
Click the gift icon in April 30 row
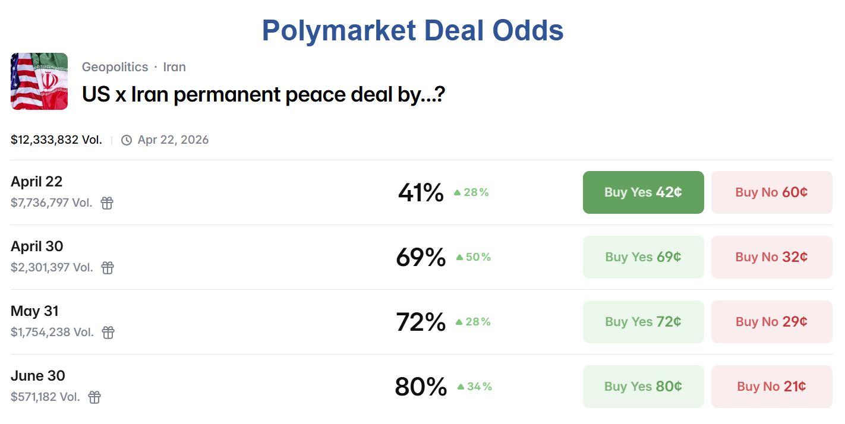pos(108,268)
